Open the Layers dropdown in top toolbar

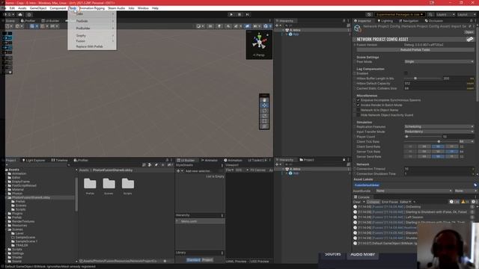pyautogui.click(x=445, y=14)
